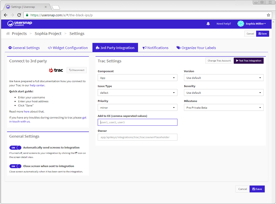Click the Usersnap Classic logo
Viewport: 276px width, 204px height.
[x=16, y=24]
